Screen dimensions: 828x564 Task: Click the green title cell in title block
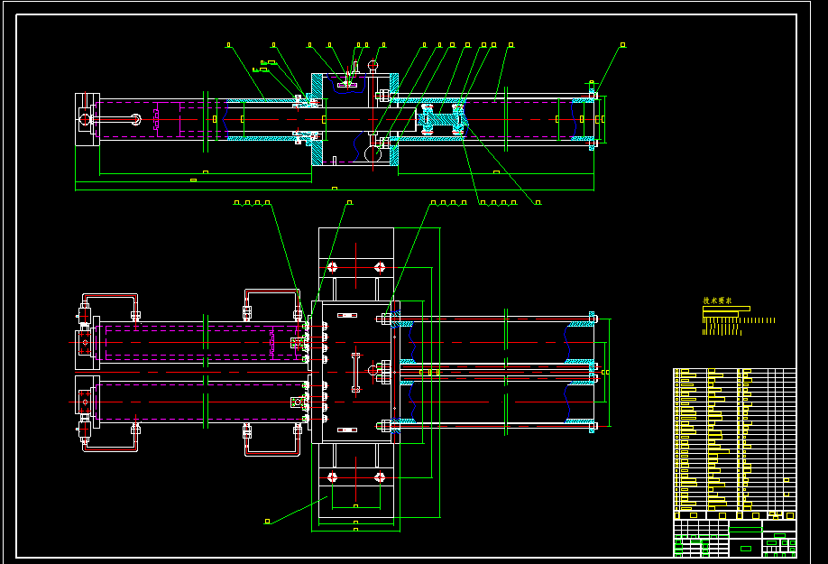[x=746, y=529]
